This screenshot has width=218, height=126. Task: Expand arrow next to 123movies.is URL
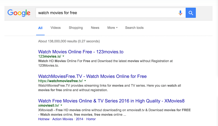coord(63,56)
